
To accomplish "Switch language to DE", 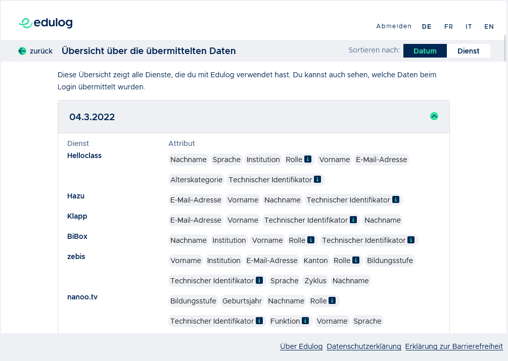I will coord(426,27).
